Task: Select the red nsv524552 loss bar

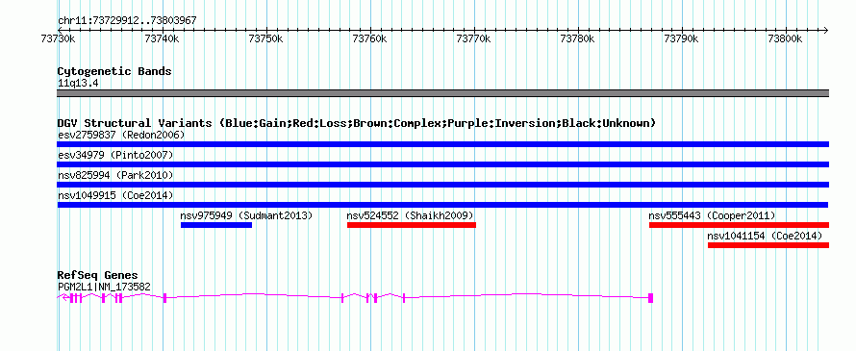Action: point(412,225)
